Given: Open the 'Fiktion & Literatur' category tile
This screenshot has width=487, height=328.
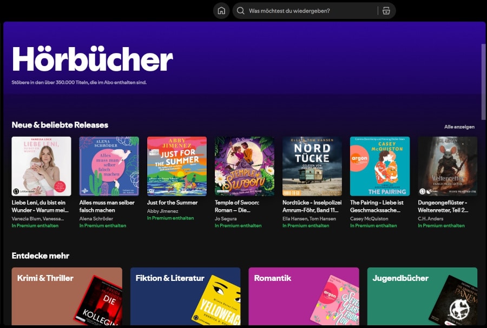Looking at the screenshot, I should click(x=186, y=296).
